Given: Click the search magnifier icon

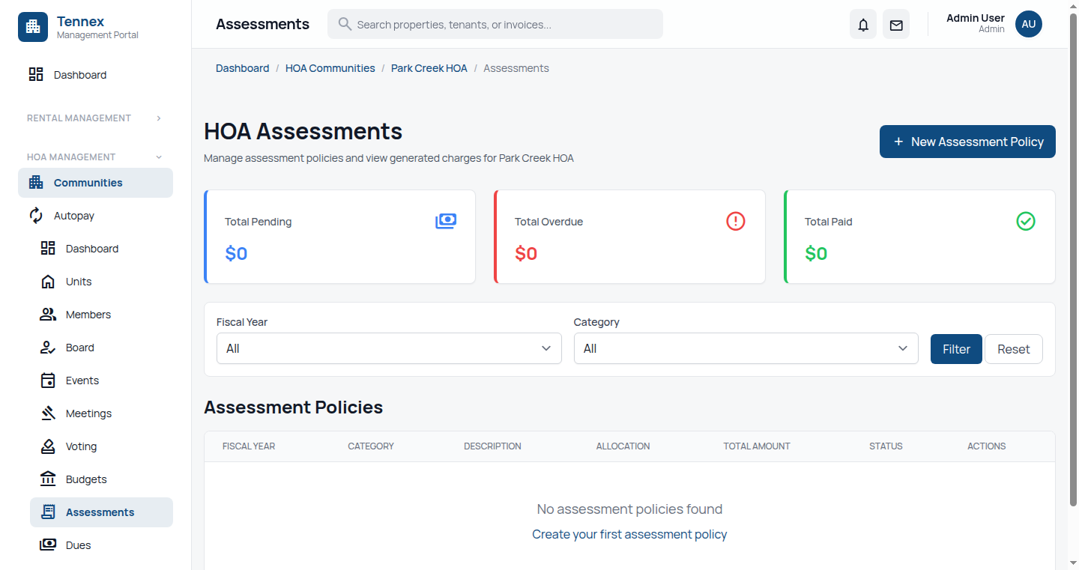Looking at the screenshot, I should pos(344,24).
